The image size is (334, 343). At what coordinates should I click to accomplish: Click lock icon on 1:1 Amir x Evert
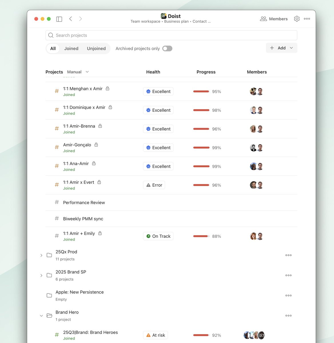point(99,182)
